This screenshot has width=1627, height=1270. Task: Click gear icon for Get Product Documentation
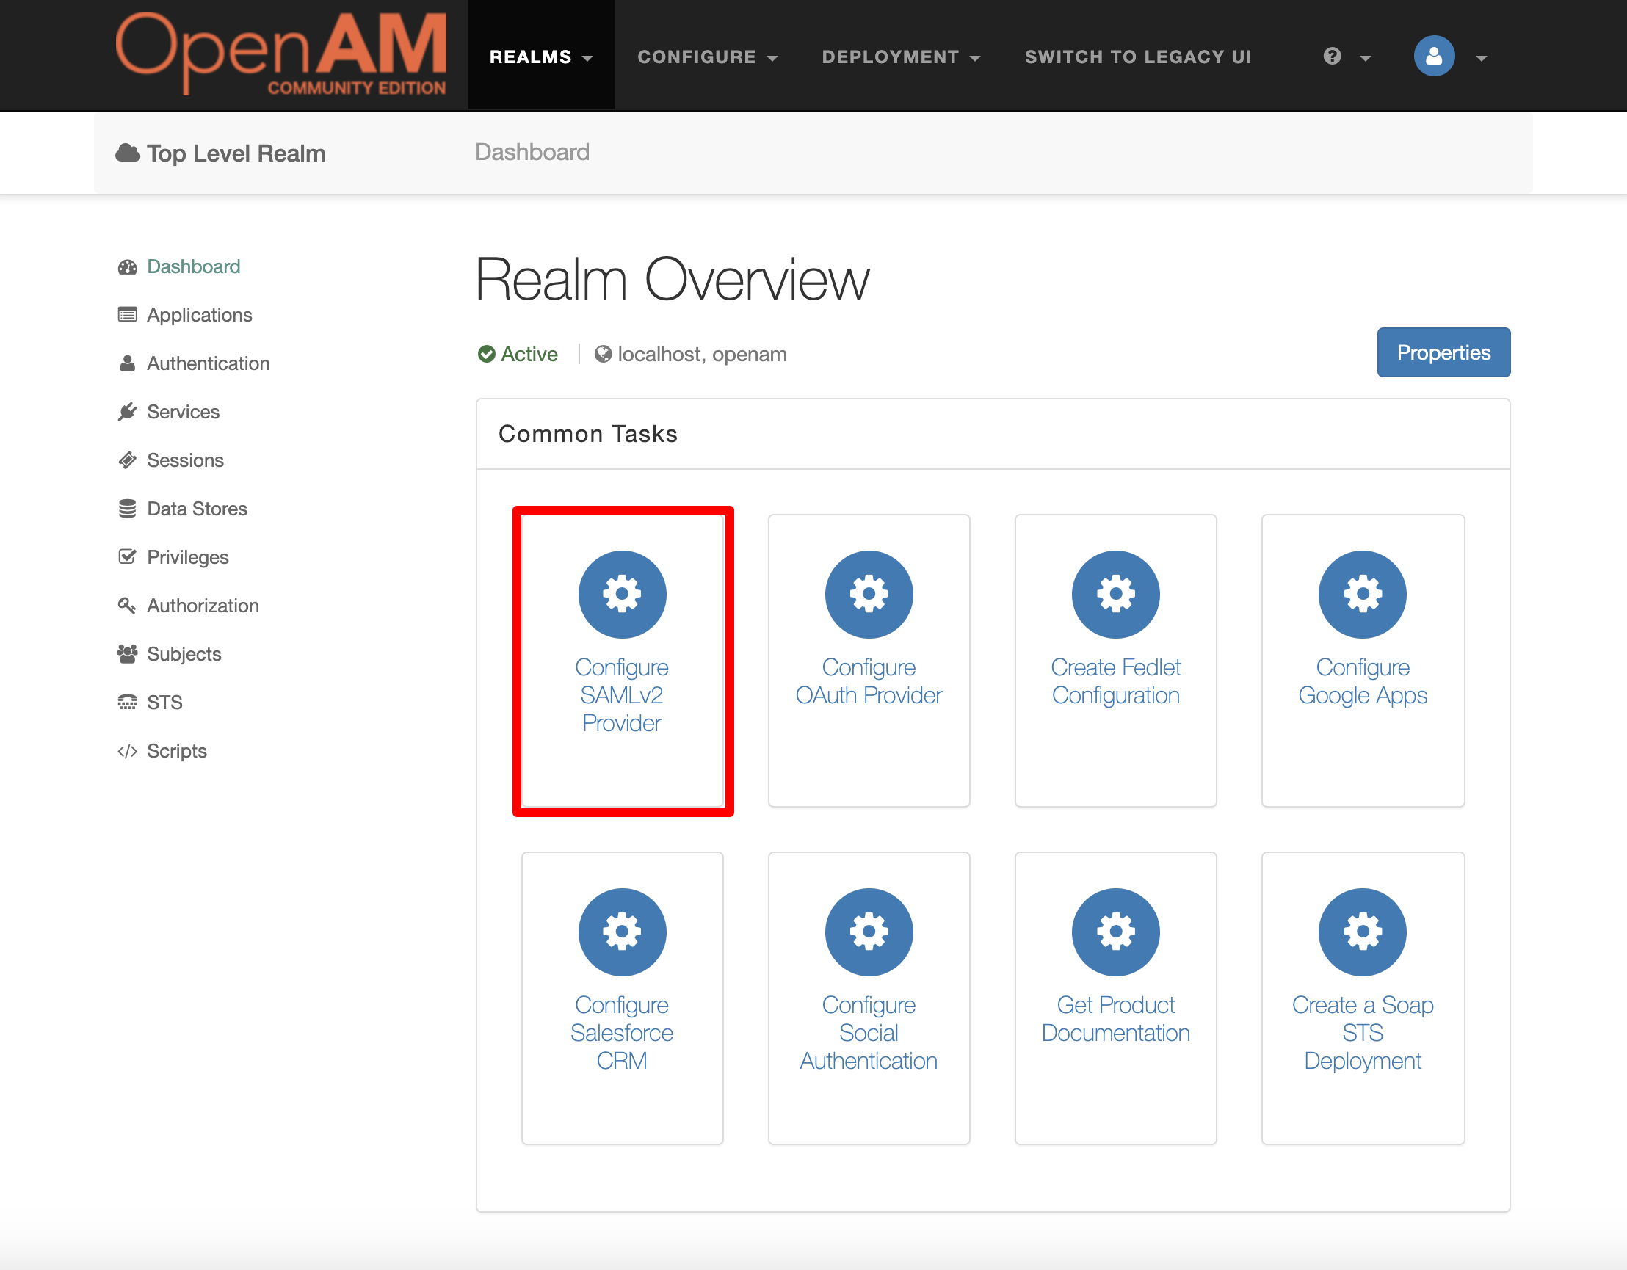pyautogui.click(x=1115, y=932)
